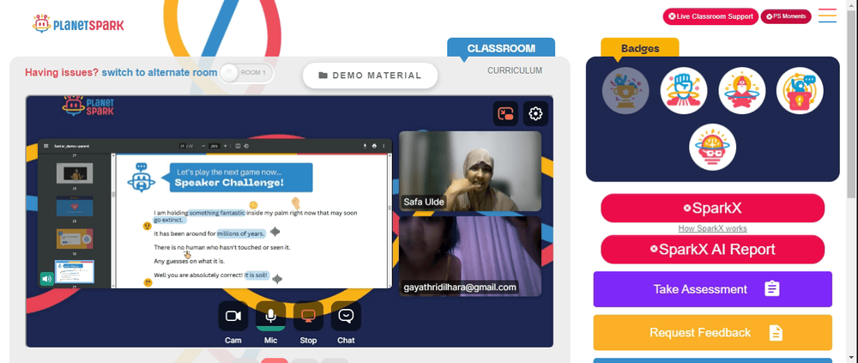The width and height of the screenshot is (858, 363).
Task: Click Request Feedback button
Action: point(712,332)
